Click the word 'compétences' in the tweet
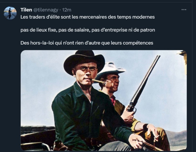The image size is (196, 152). 138,43
